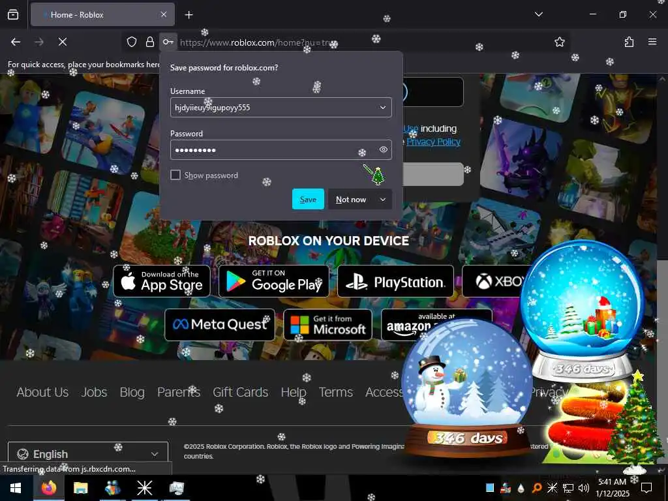This screenshot has height=501, width=668.
Task: Click the PlayStation badge
Action: tap(395, 281)
